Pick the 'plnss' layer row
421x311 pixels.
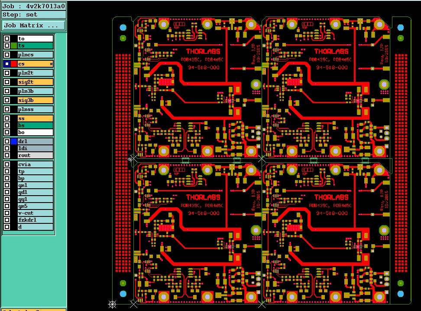35,110
